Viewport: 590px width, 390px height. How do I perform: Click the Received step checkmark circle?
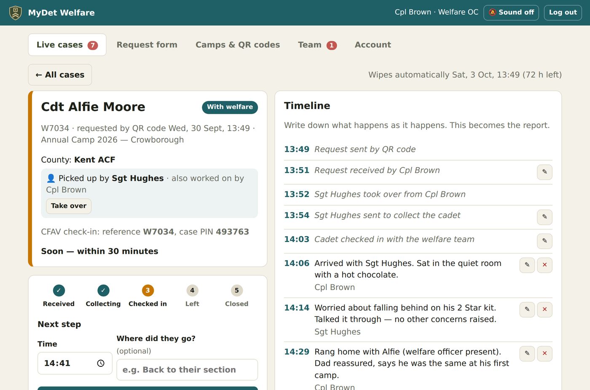click(x=59, y=290)
